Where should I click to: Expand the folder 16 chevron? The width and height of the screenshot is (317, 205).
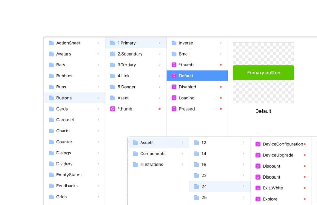243,165
